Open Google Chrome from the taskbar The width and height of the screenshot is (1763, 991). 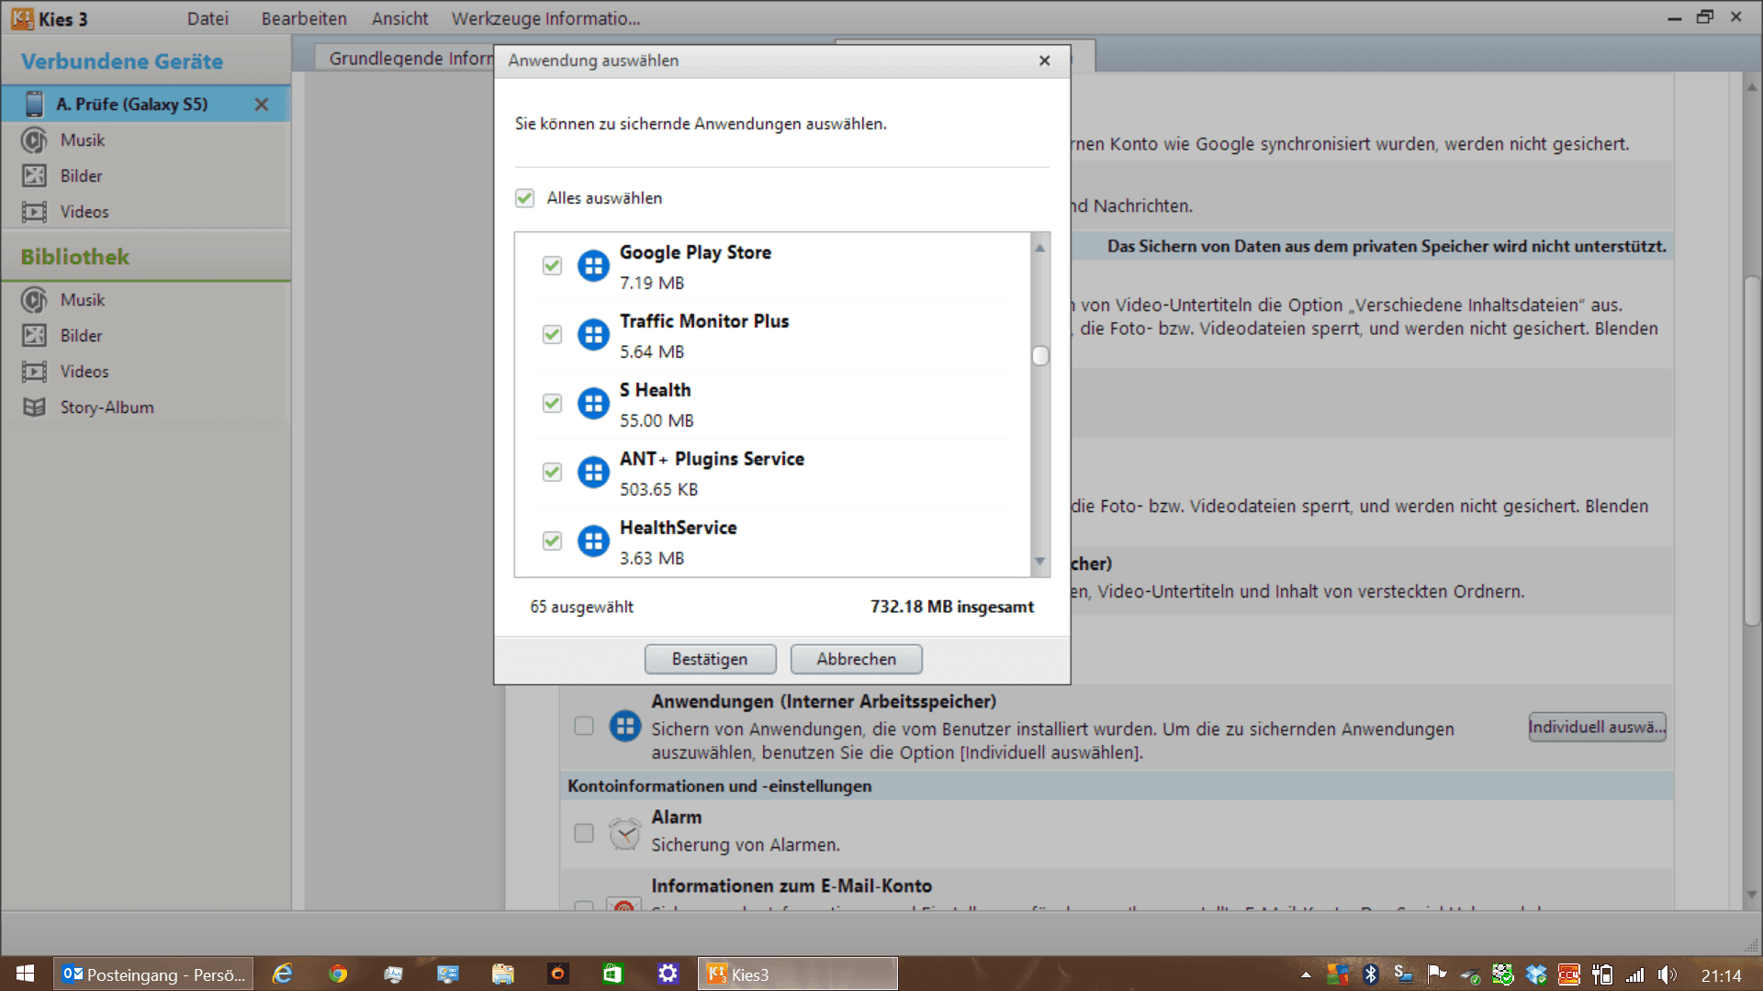tap(338, 974)
